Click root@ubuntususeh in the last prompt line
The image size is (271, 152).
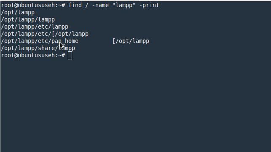pos(28,56)
